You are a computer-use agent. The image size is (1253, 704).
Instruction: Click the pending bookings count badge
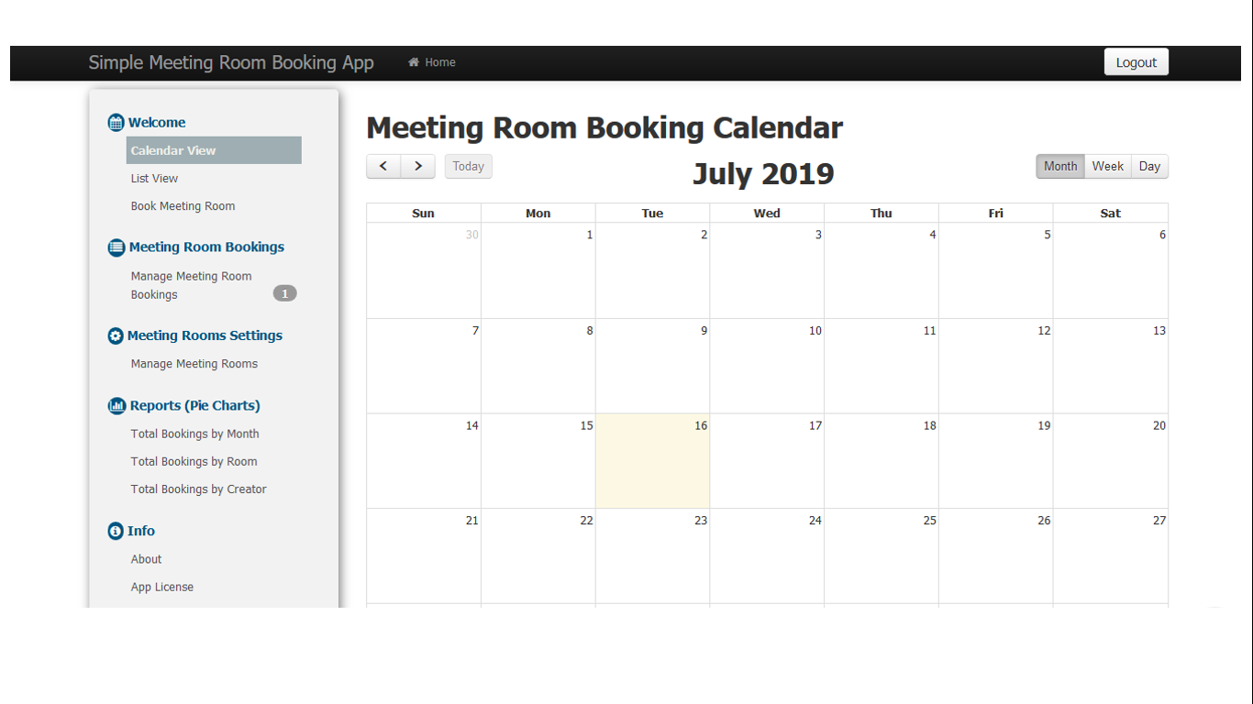[x=284, y=293]
